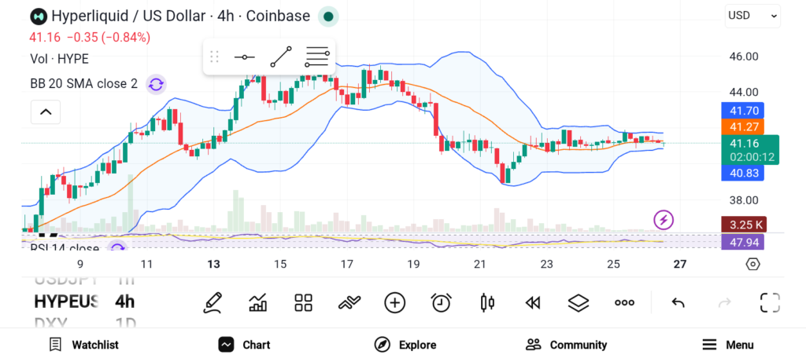Open the candlestick chart type icon
The image size is (806, 362).
(487, 303)
